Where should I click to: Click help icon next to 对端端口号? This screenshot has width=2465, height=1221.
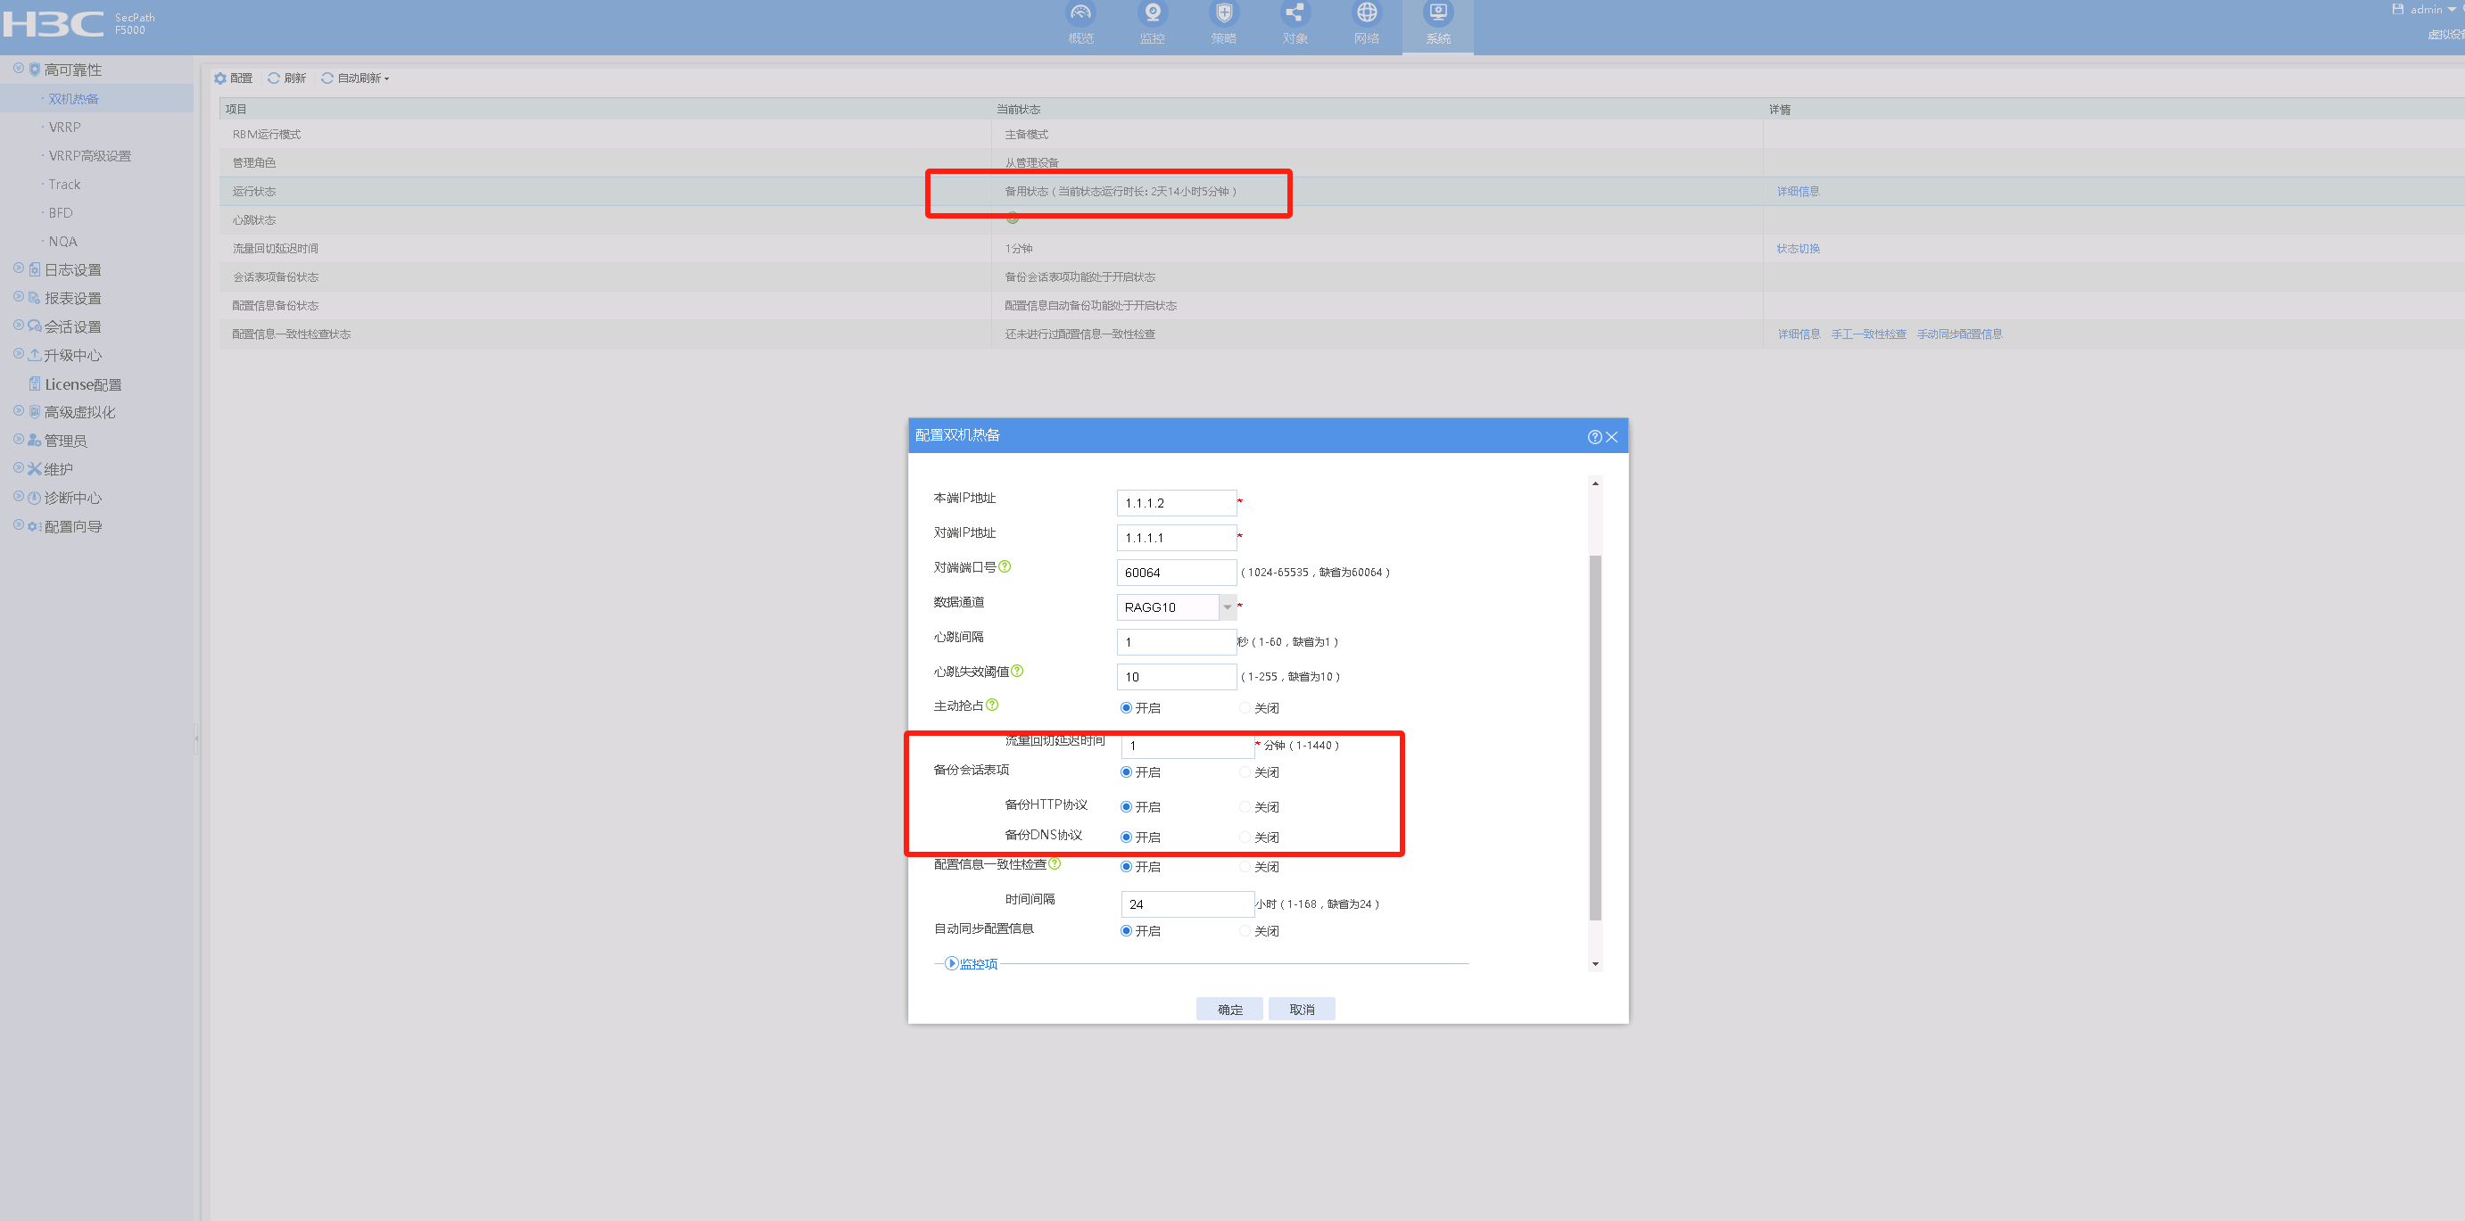tap(1004, 566)
